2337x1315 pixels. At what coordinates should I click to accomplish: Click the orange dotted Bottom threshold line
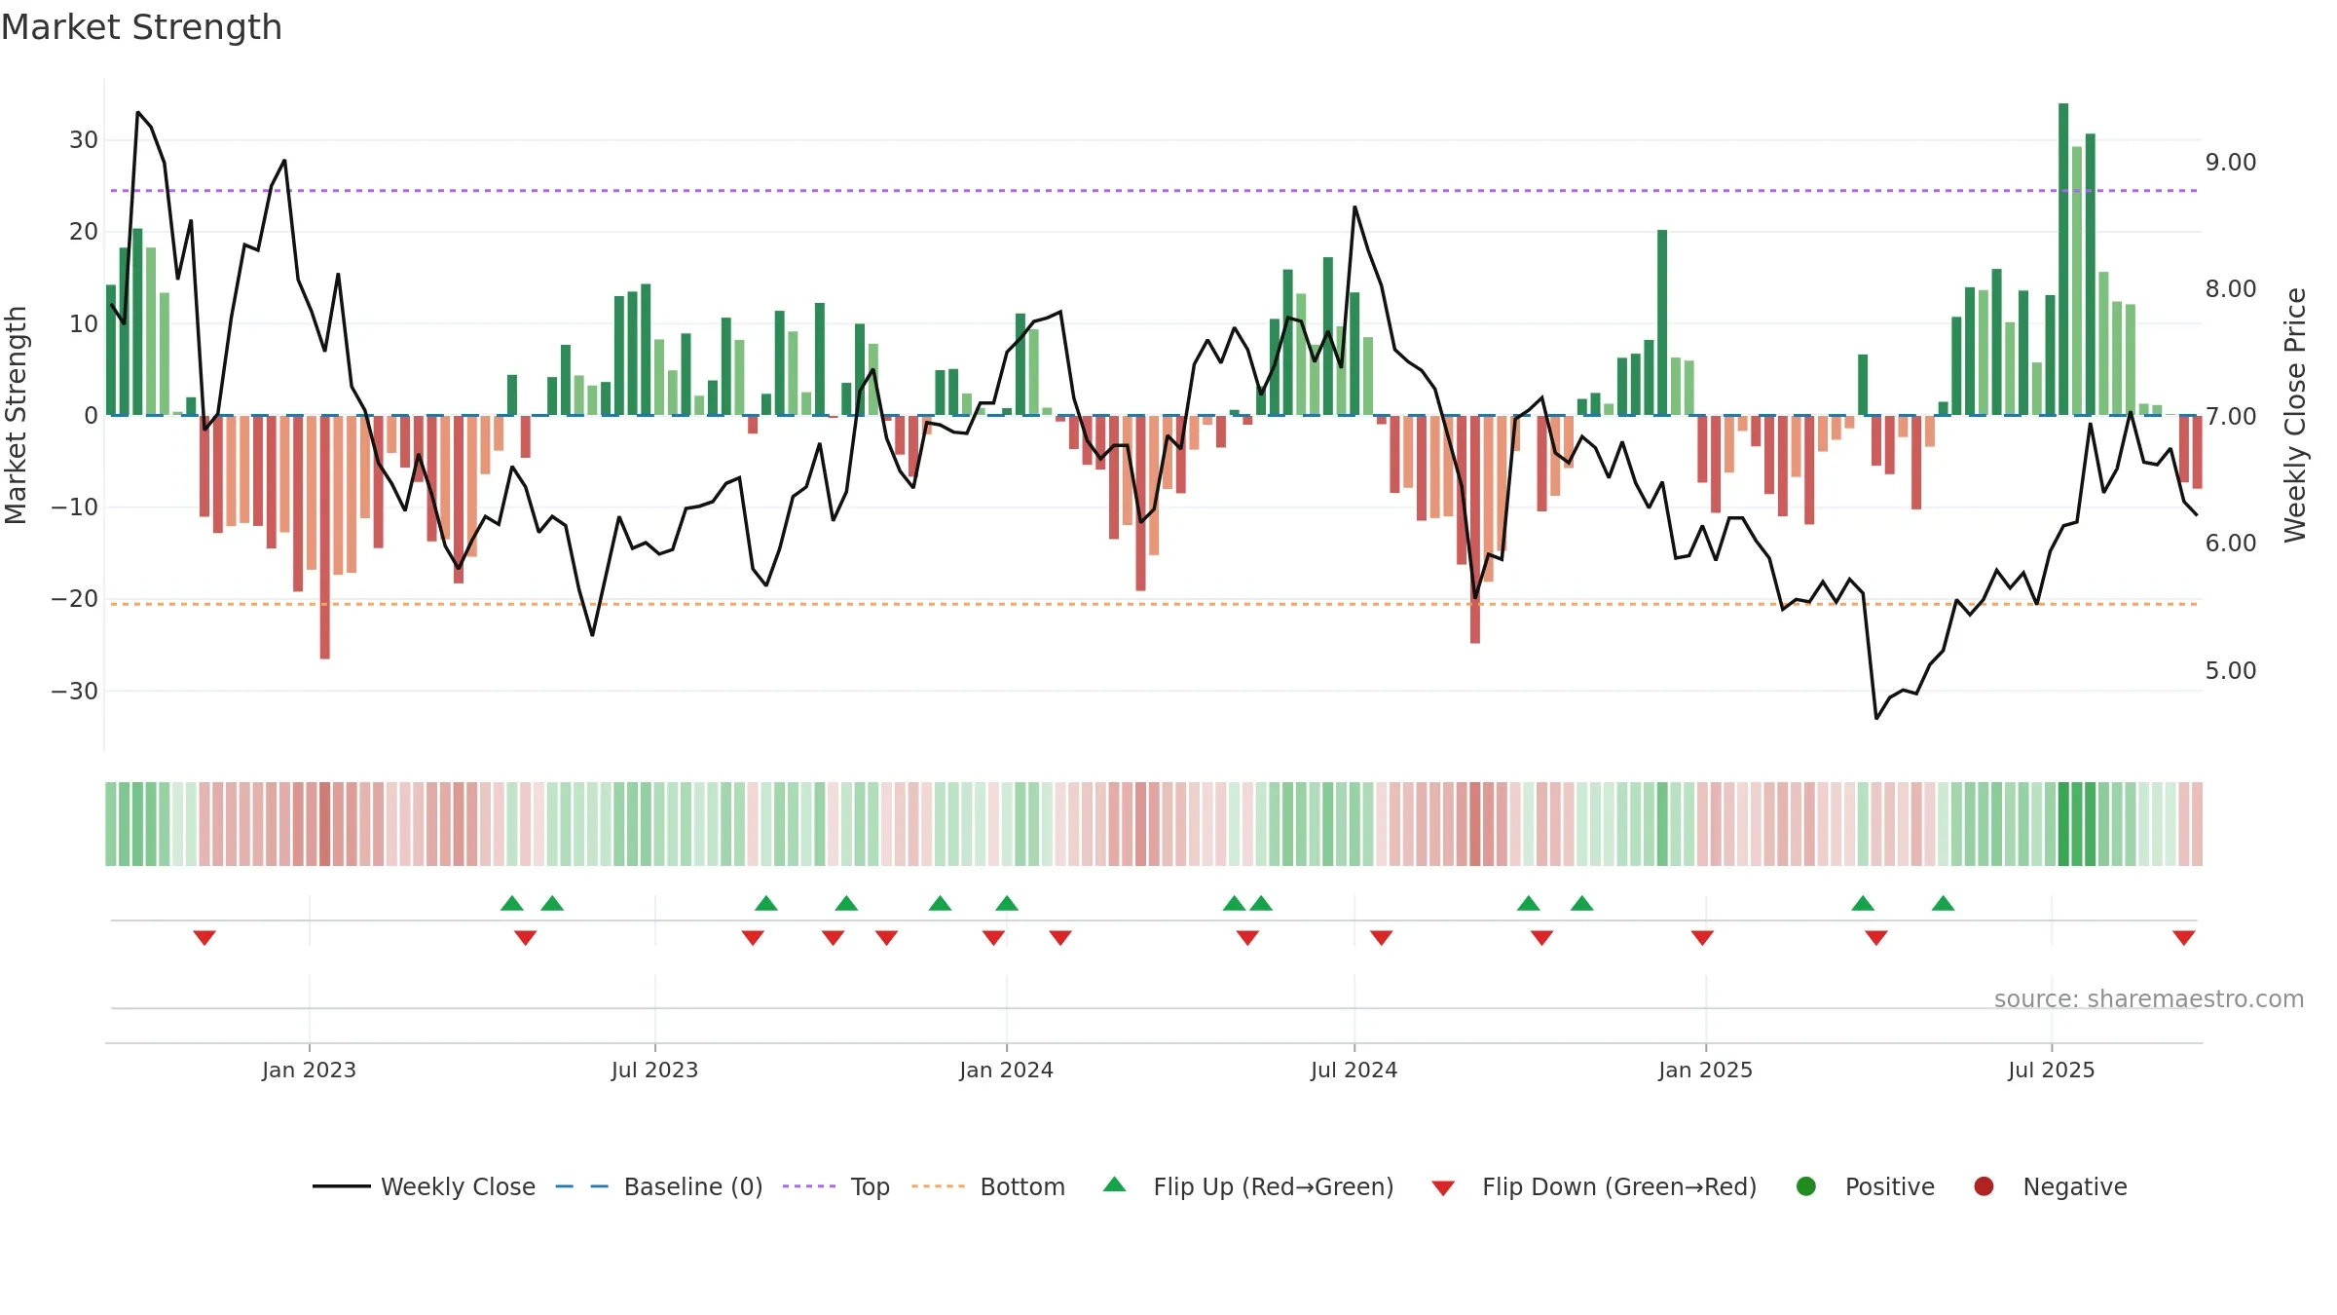tap(1154, 604)
